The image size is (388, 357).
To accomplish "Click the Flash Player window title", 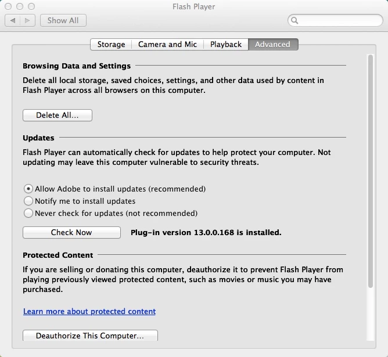I will point(194,6).
